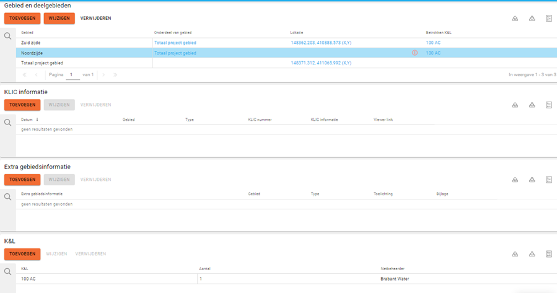557x293 pixels.
Task: Click the search magnifier in KLIC informatie
Action: [8, 123]
